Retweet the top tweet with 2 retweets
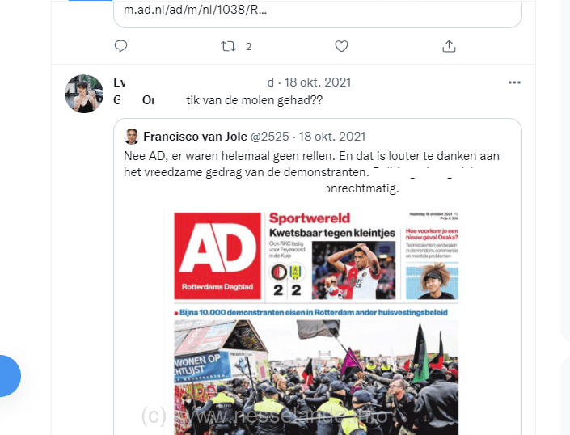The height and width of the screenshot is (435, 570). pos(228,46)
